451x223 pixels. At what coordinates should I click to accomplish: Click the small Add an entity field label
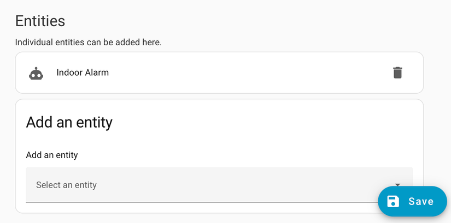(x=52, y=155)
